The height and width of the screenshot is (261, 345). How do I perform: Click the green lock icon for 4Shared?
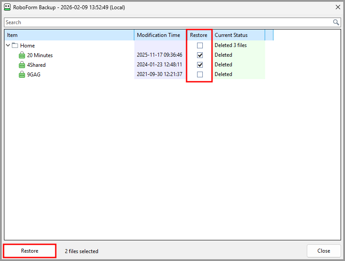pyautogui.click(x=22, y=65)
